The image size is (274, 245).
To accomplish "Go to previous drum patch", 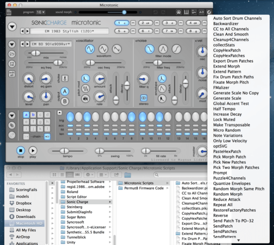I will click(23, 44).
